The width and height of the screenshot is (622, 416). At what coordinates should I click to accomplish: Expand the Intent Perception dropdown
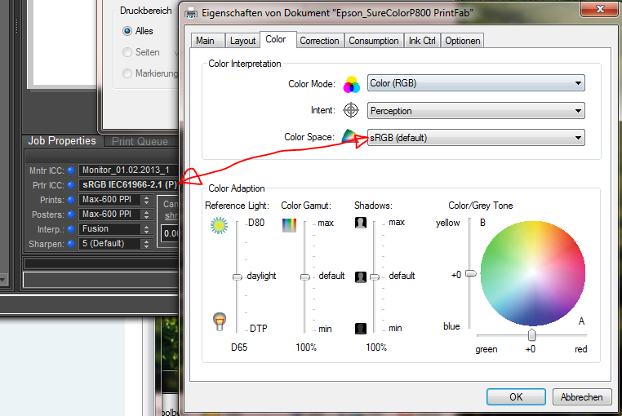pos(476,110)
